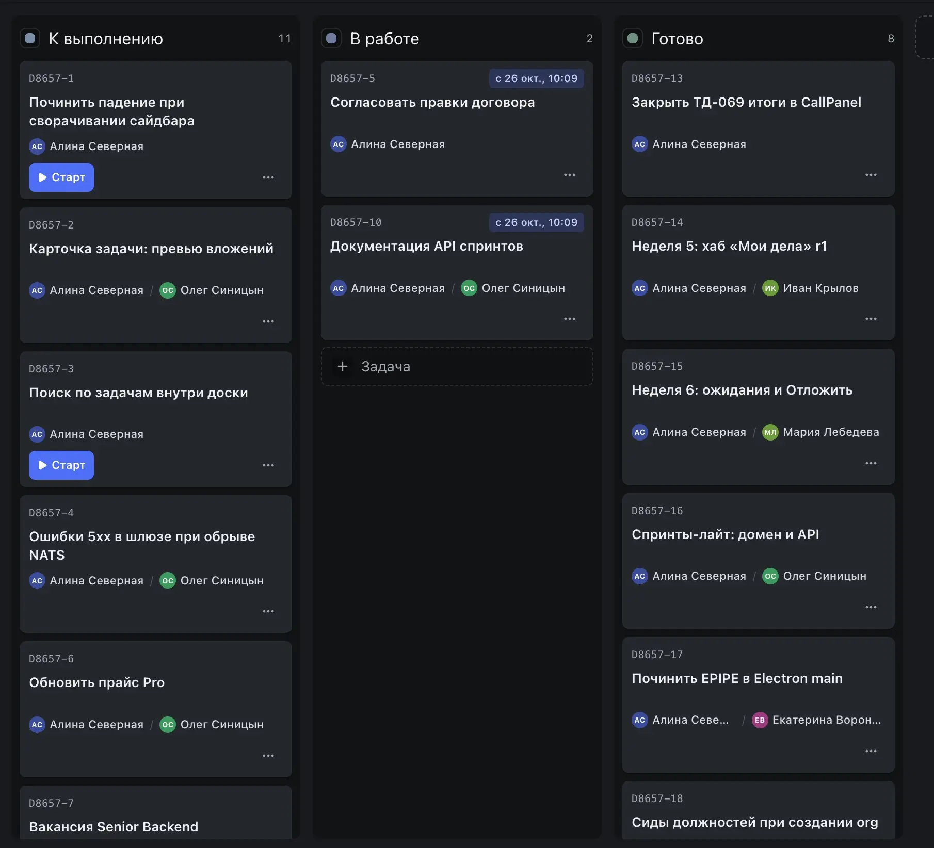This screenshot has height=848, width=934.
Task: Start task Починить падение при сворачивании сайдбара
Action: coord(61,177)
